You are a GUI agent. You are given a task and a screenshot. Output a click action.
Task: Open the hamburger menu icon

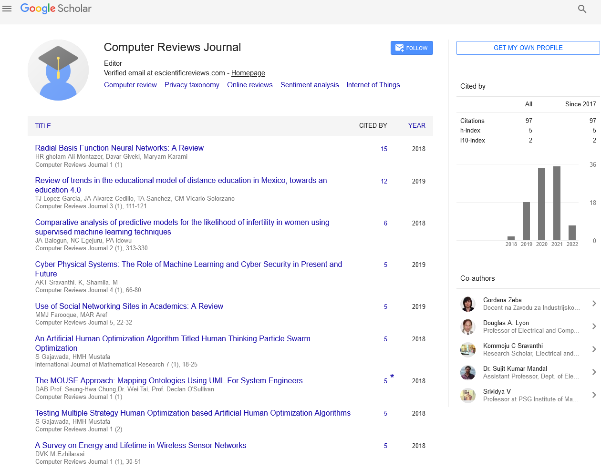click(7, 9)
